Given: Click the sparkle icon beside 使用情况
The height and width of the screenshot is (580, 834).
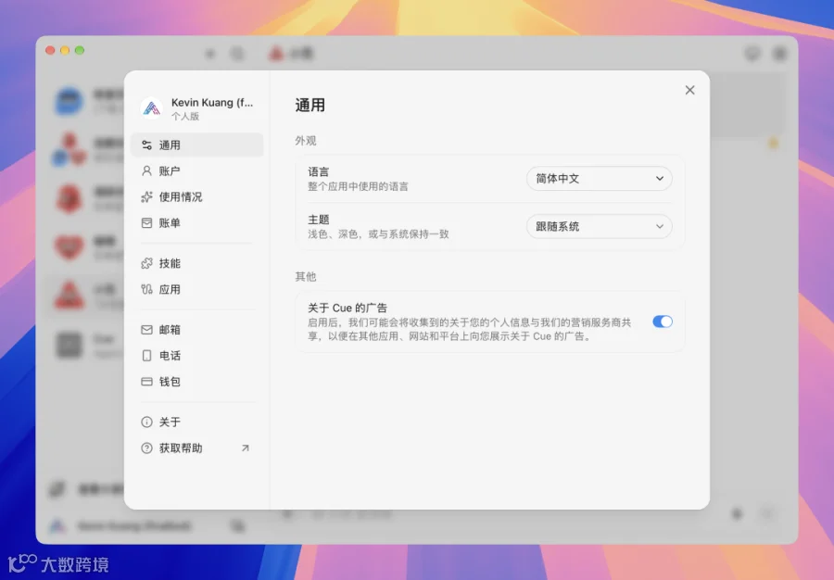Looking at the screenshot, I should click(x=146, y=197).
